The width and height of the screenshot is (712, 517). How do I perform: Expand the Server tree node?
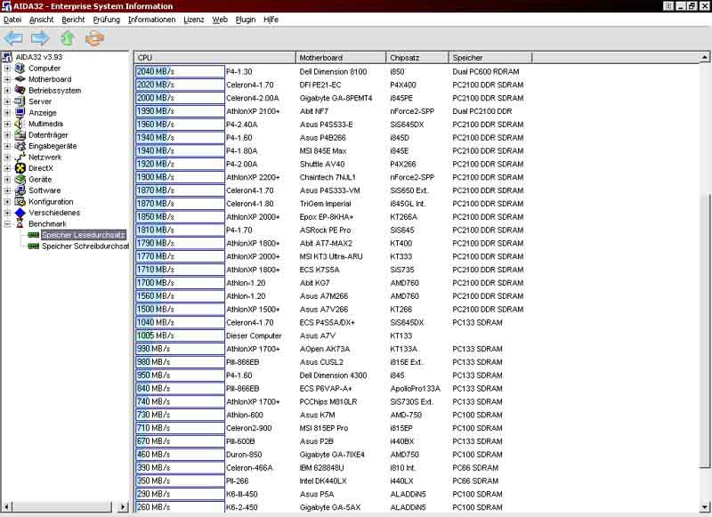click(x=7, y=101)
